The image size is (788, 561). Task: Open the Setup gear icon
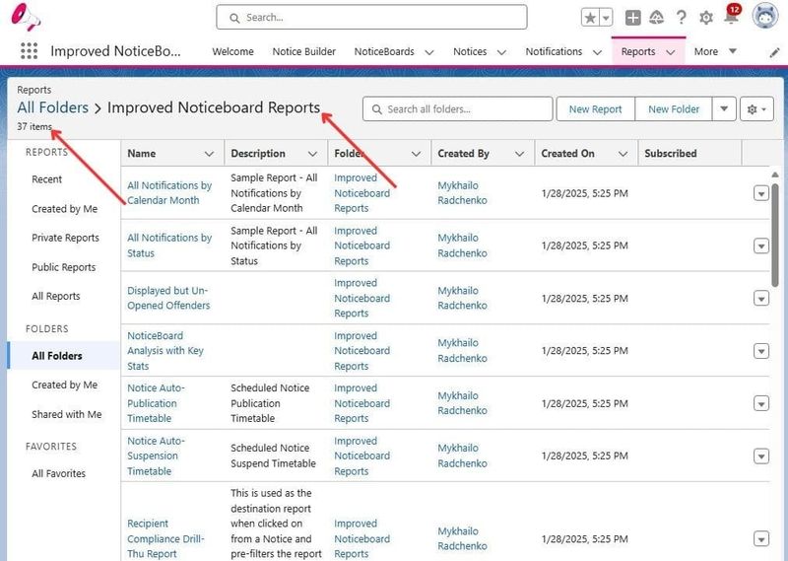(706, 18)
